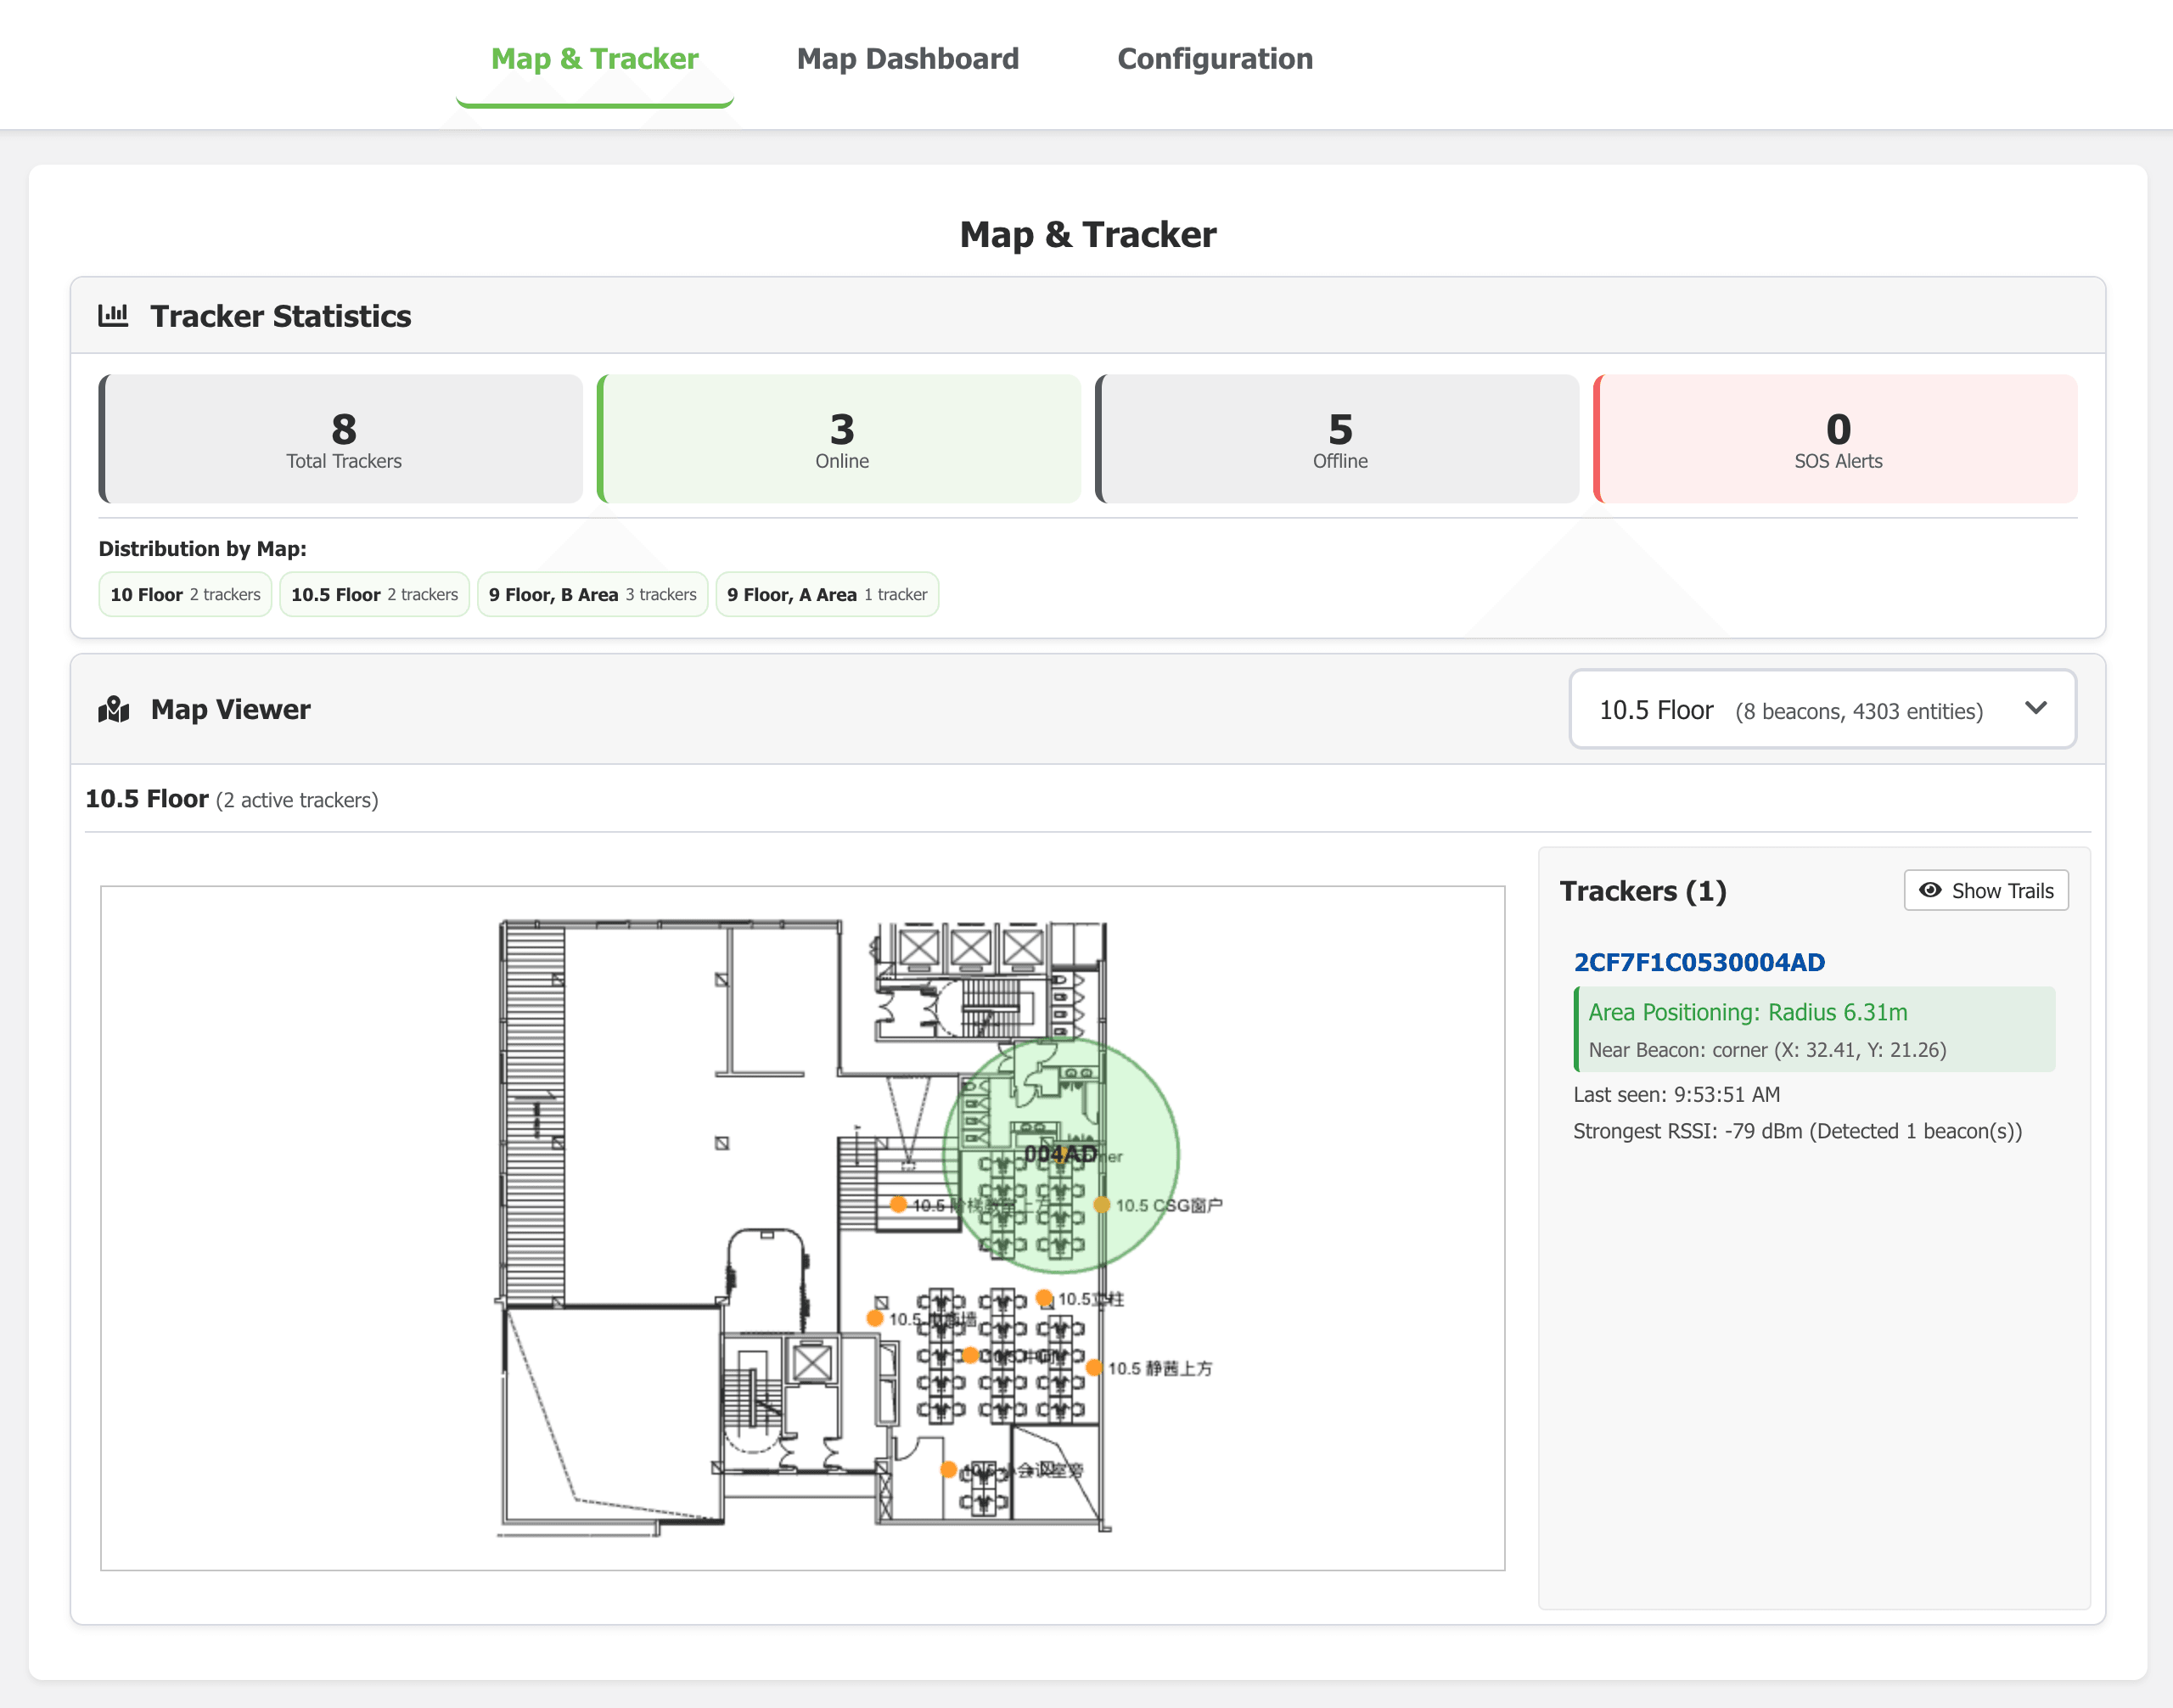The width and height of the screenshot is (2173, 1708).
Task: Click the eye icon in Show Trails
Action: (1930, 890)
